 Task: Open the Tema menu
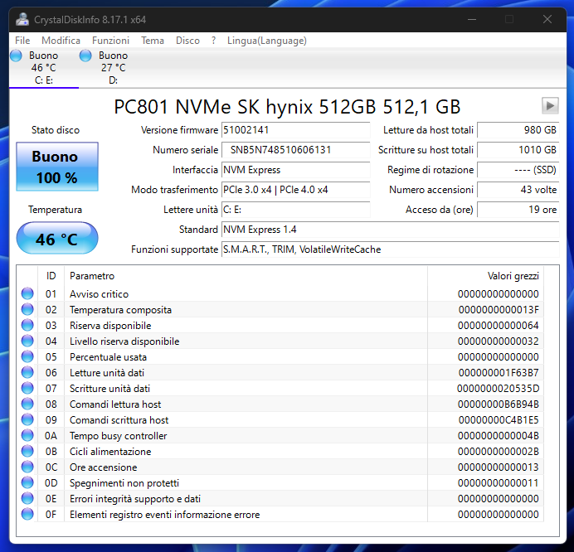(x=153, y=41)
